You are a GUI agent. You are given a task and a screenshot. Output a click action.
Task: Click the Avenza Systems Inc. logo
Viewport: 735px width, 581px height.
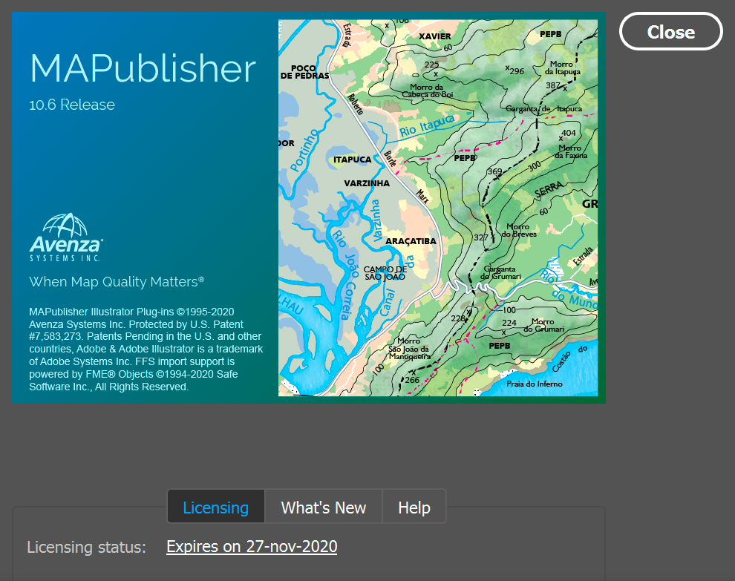tap(66, 237)
